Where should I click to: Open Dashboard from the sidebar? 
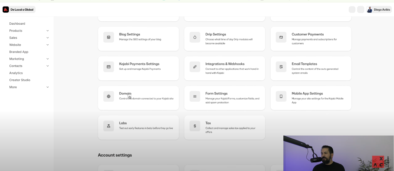point(17,24)
